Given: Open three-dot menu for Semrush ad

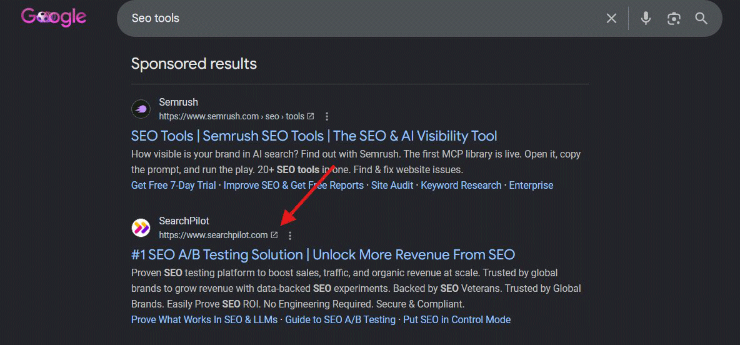Looking at the screenshot, I should point(327,116).
